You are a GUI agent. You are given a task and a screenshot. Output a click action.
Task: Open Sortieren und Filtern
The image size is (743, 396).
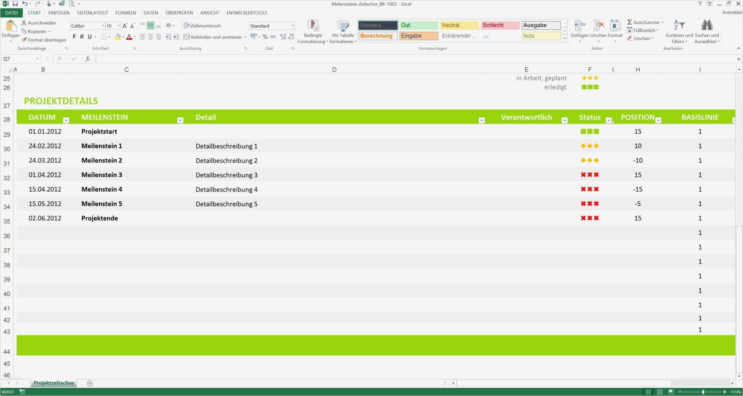(679, 32)
